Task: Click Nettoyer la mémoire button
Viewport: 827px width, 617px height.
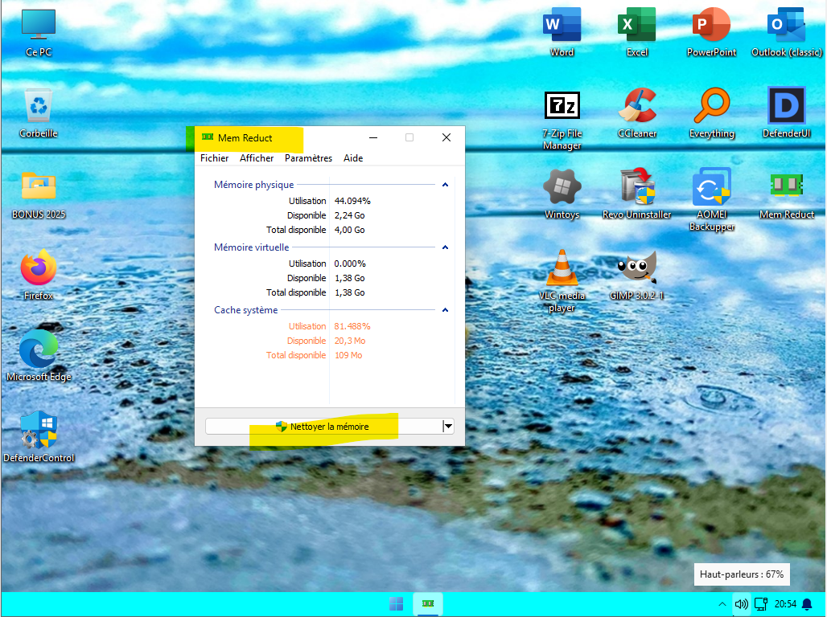Action: point(323,427)
